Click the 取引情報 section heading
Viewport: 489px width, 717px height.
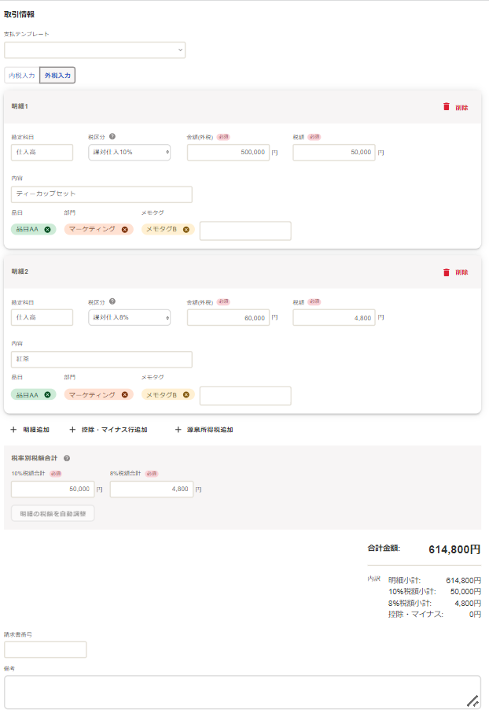click(x=19, y=15)
